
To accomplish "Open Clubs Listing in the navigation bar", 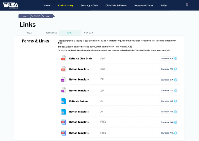I will [x=66, y=6].
